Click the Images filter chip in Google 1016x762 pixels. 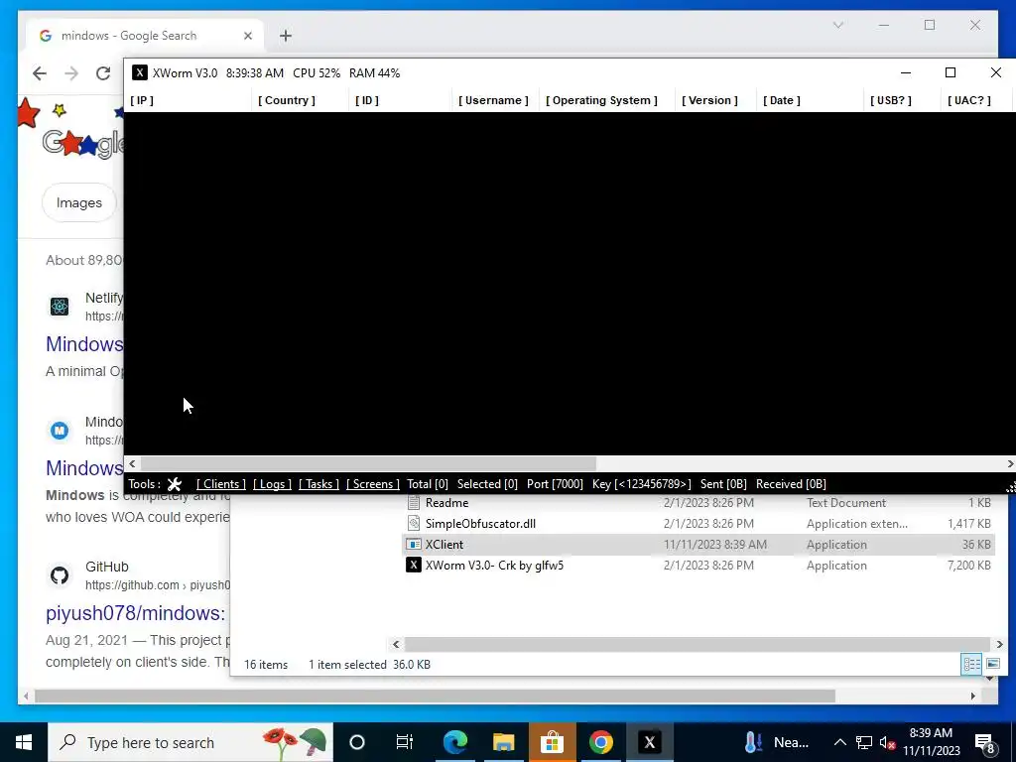point(79,202)
